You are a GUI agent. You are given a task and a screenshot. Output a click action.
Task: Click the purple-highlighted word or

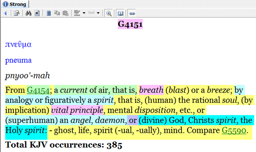click(133, 120)
